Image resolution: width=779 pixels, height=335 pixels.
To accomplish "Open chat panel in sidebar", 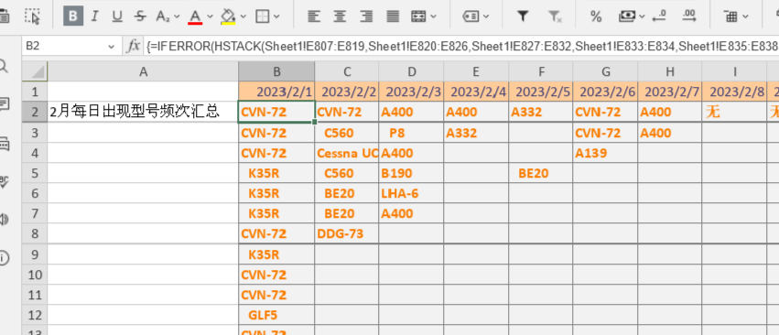I will coord(4,143).
